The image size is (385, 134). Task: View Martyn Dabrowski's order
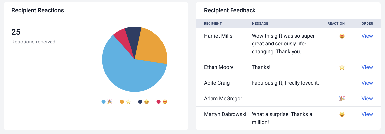click(x=367, y=114)
